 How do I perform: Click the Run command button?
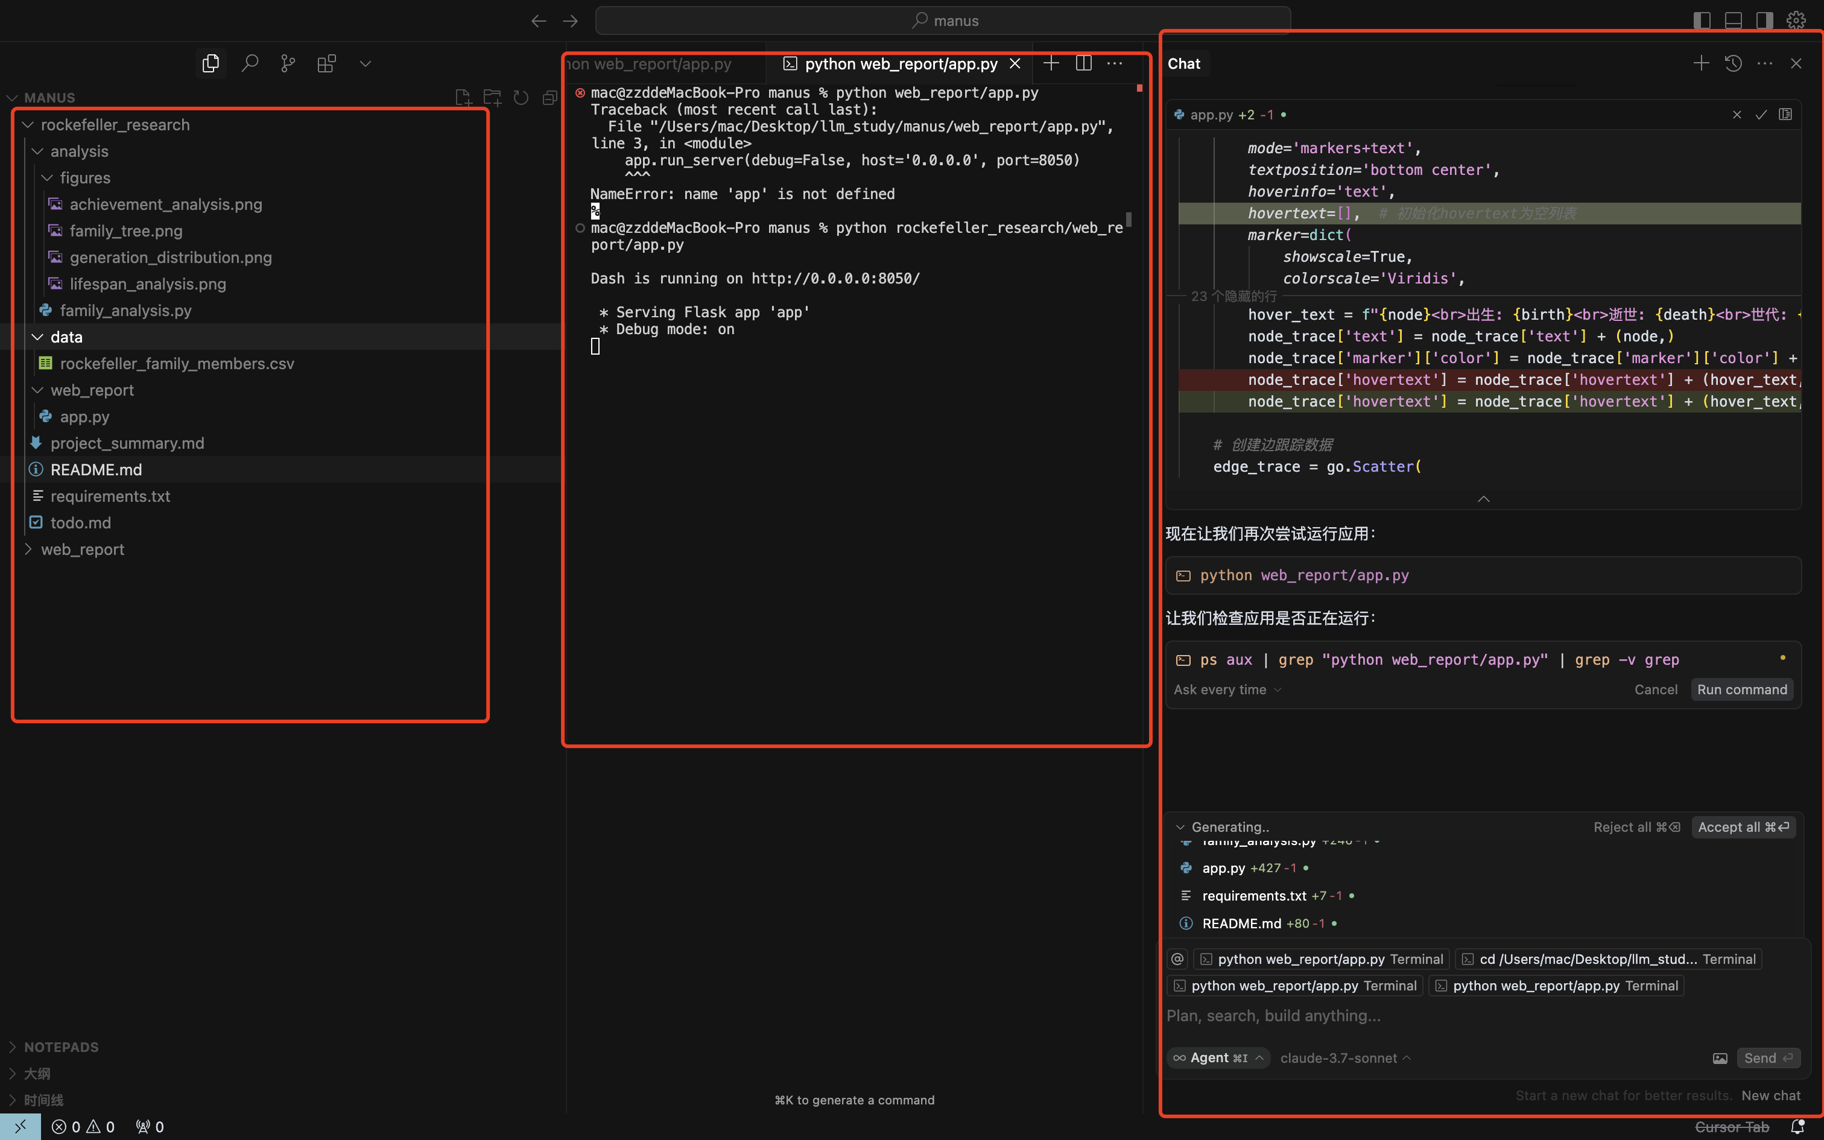[1741, 689]
